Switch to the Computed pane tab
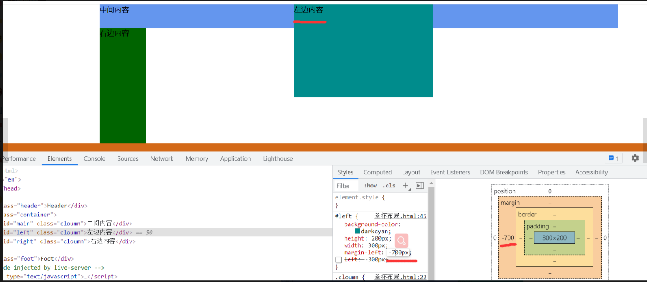This screenshot has height=282, width=647. click(378, 172)
